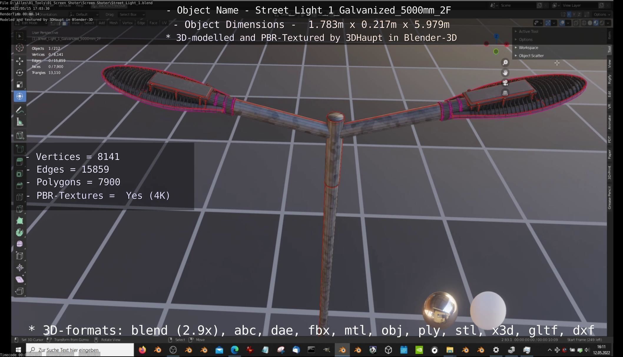Toggle X-ray display button
The image size is (623, 357).
tap(576, 23)
